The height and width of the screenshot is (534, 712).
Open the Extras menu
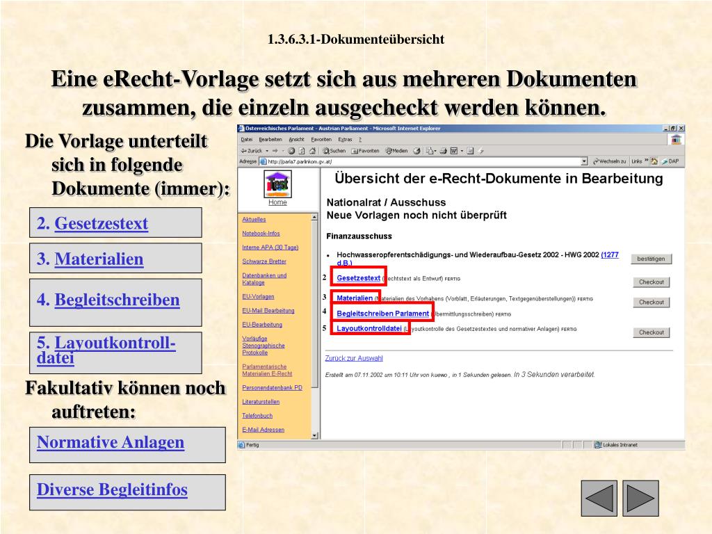[345, 139]
